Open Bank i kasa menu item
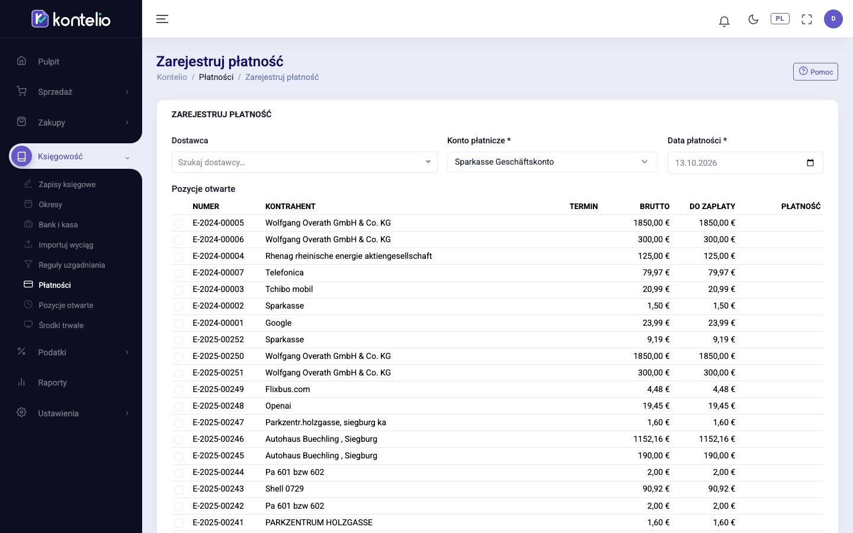853x533 pixels. pos(58,224)
